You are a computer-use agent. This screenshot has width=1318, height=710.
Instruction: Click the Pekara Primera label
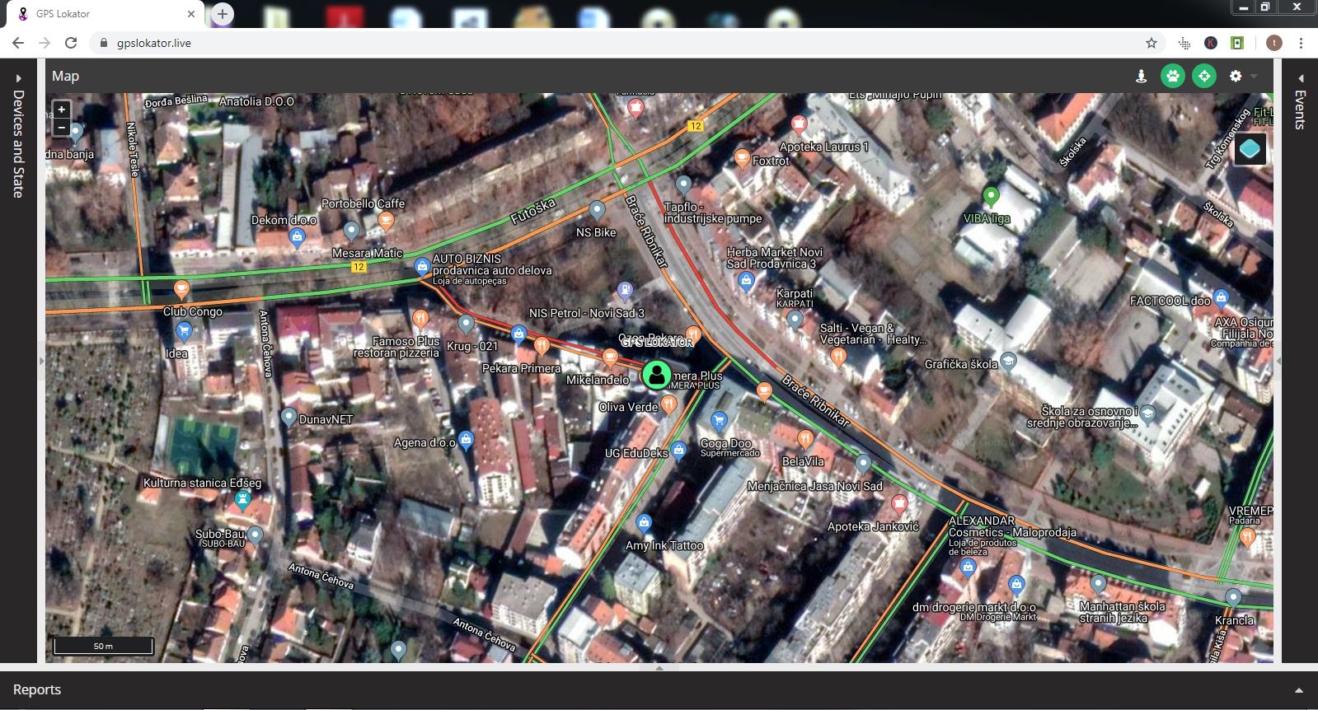click(x=521, y=368)
